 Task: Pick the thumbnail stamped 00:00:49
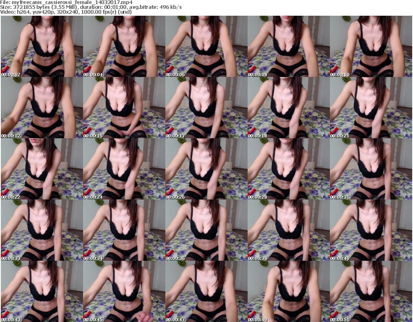[289, 291]
